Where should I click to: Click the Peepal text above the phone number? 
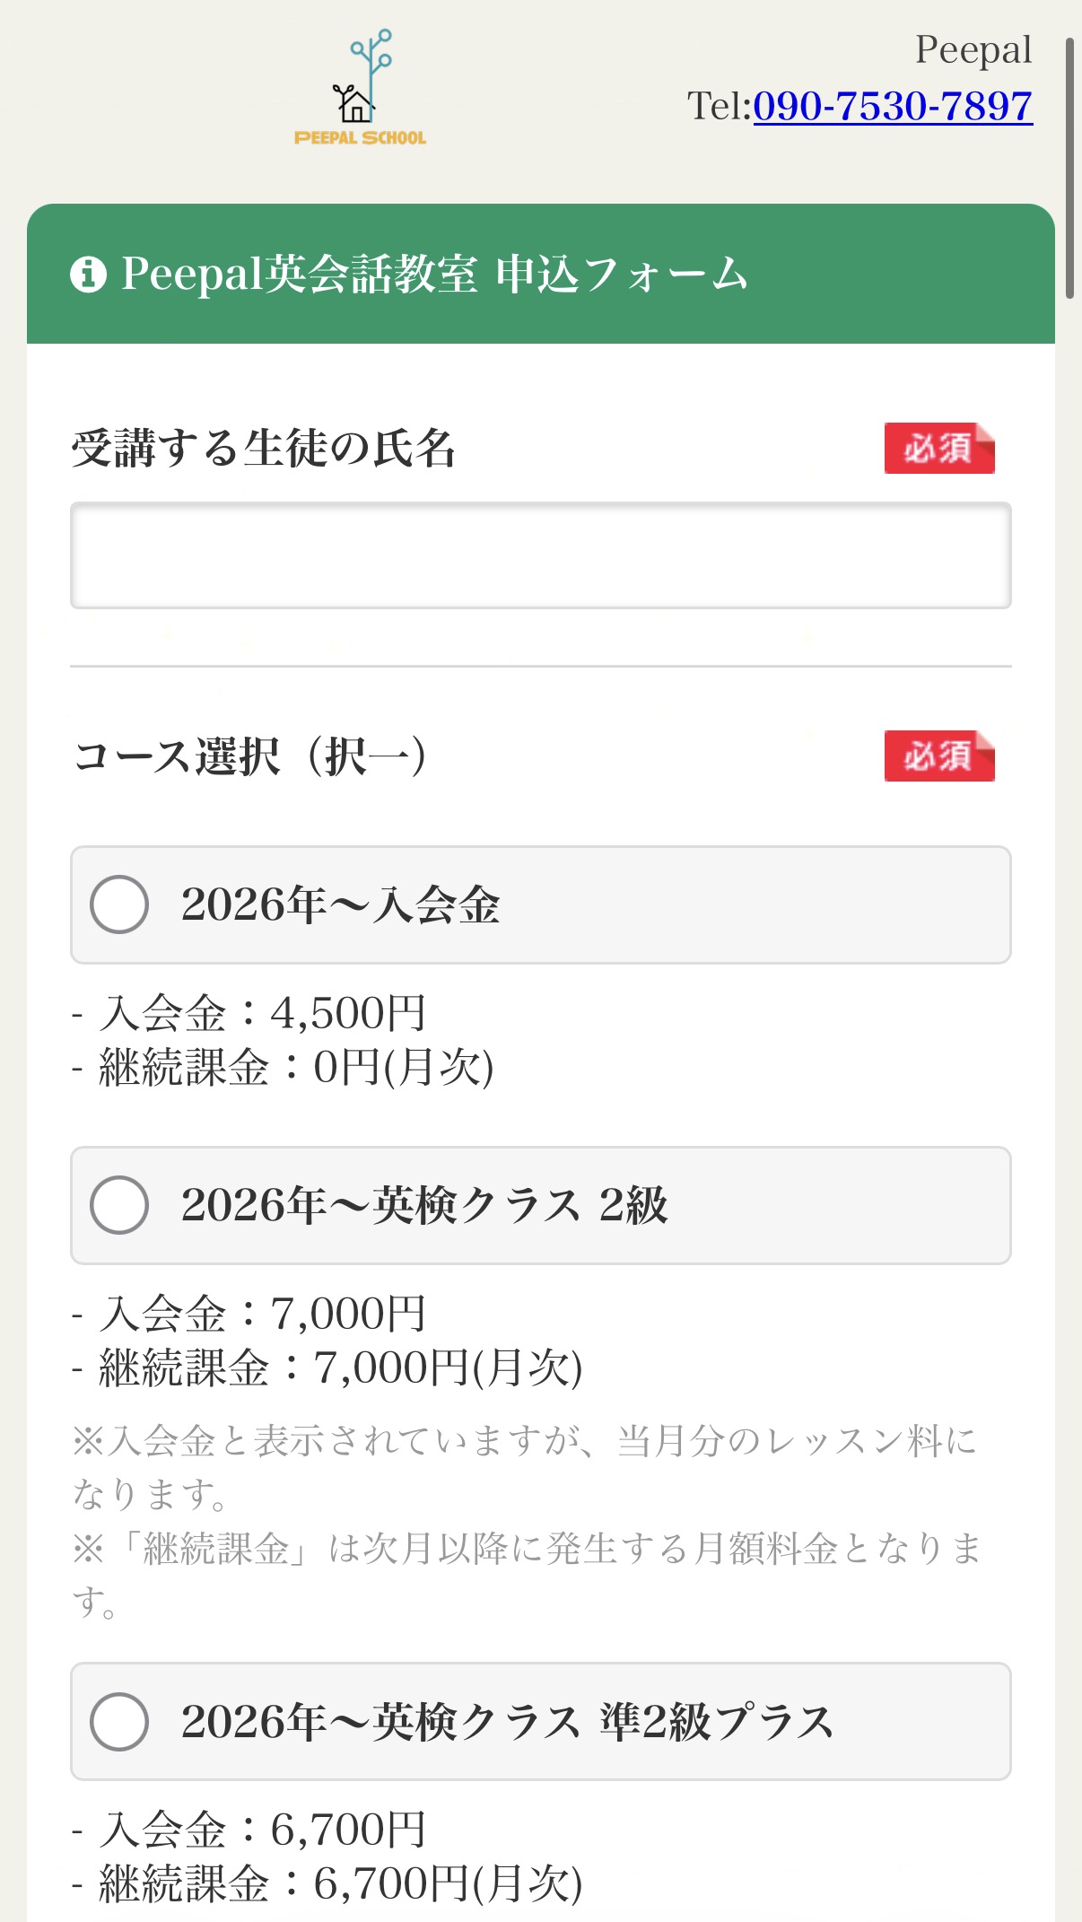pos(973,50)
